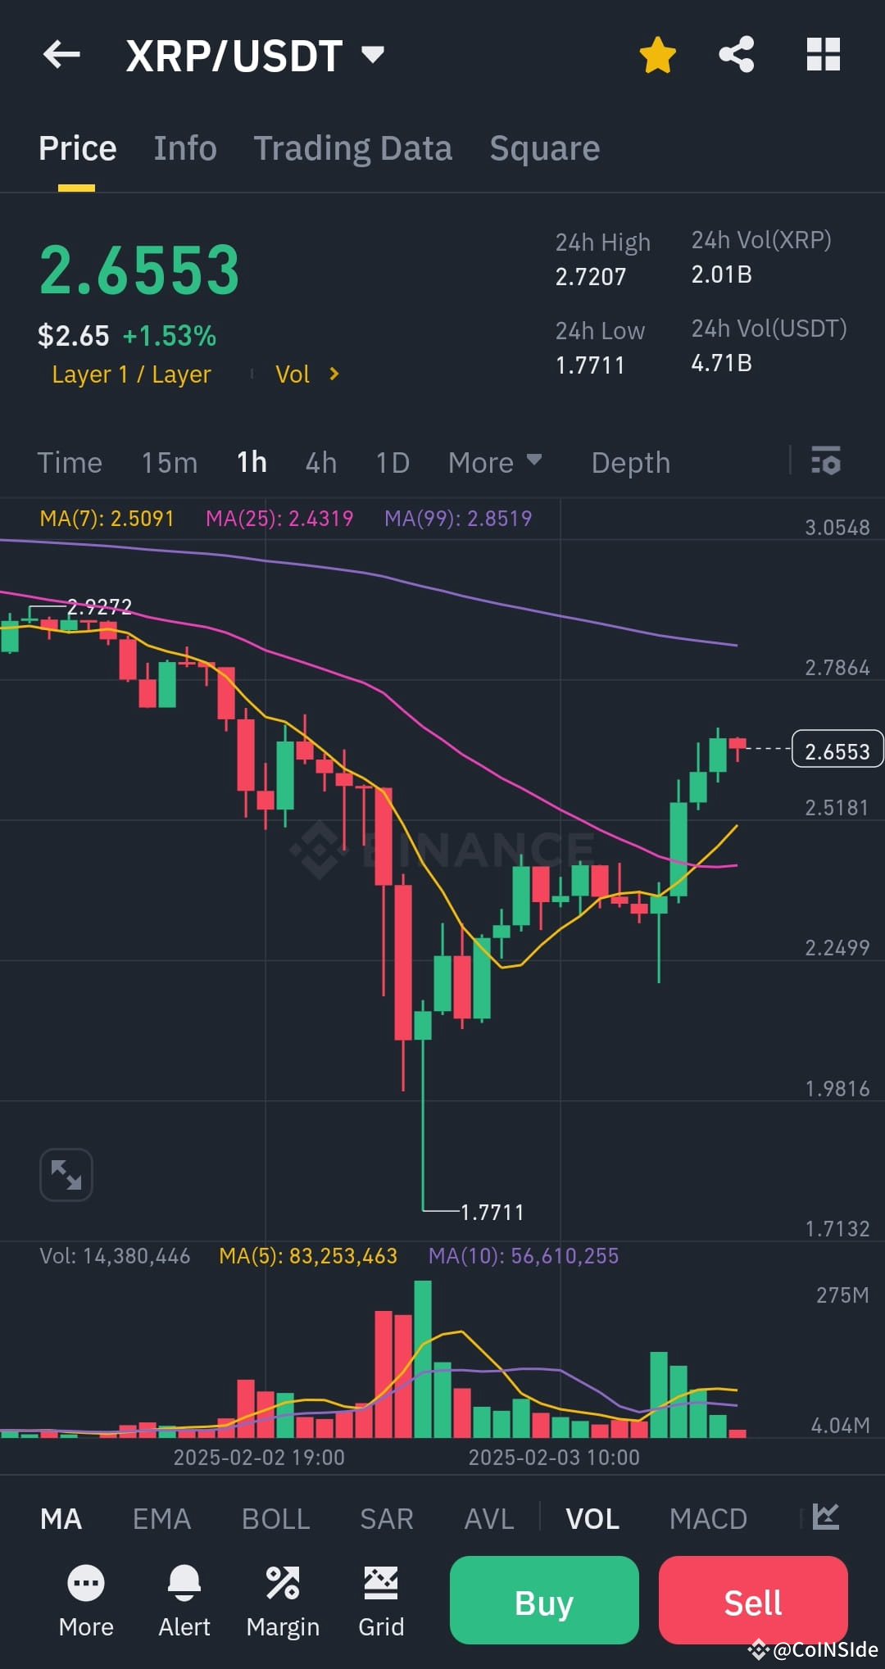Select the Margin percent icon
The width and height of the screenshot is (885, 1669).
click(x=283, y=1582)
